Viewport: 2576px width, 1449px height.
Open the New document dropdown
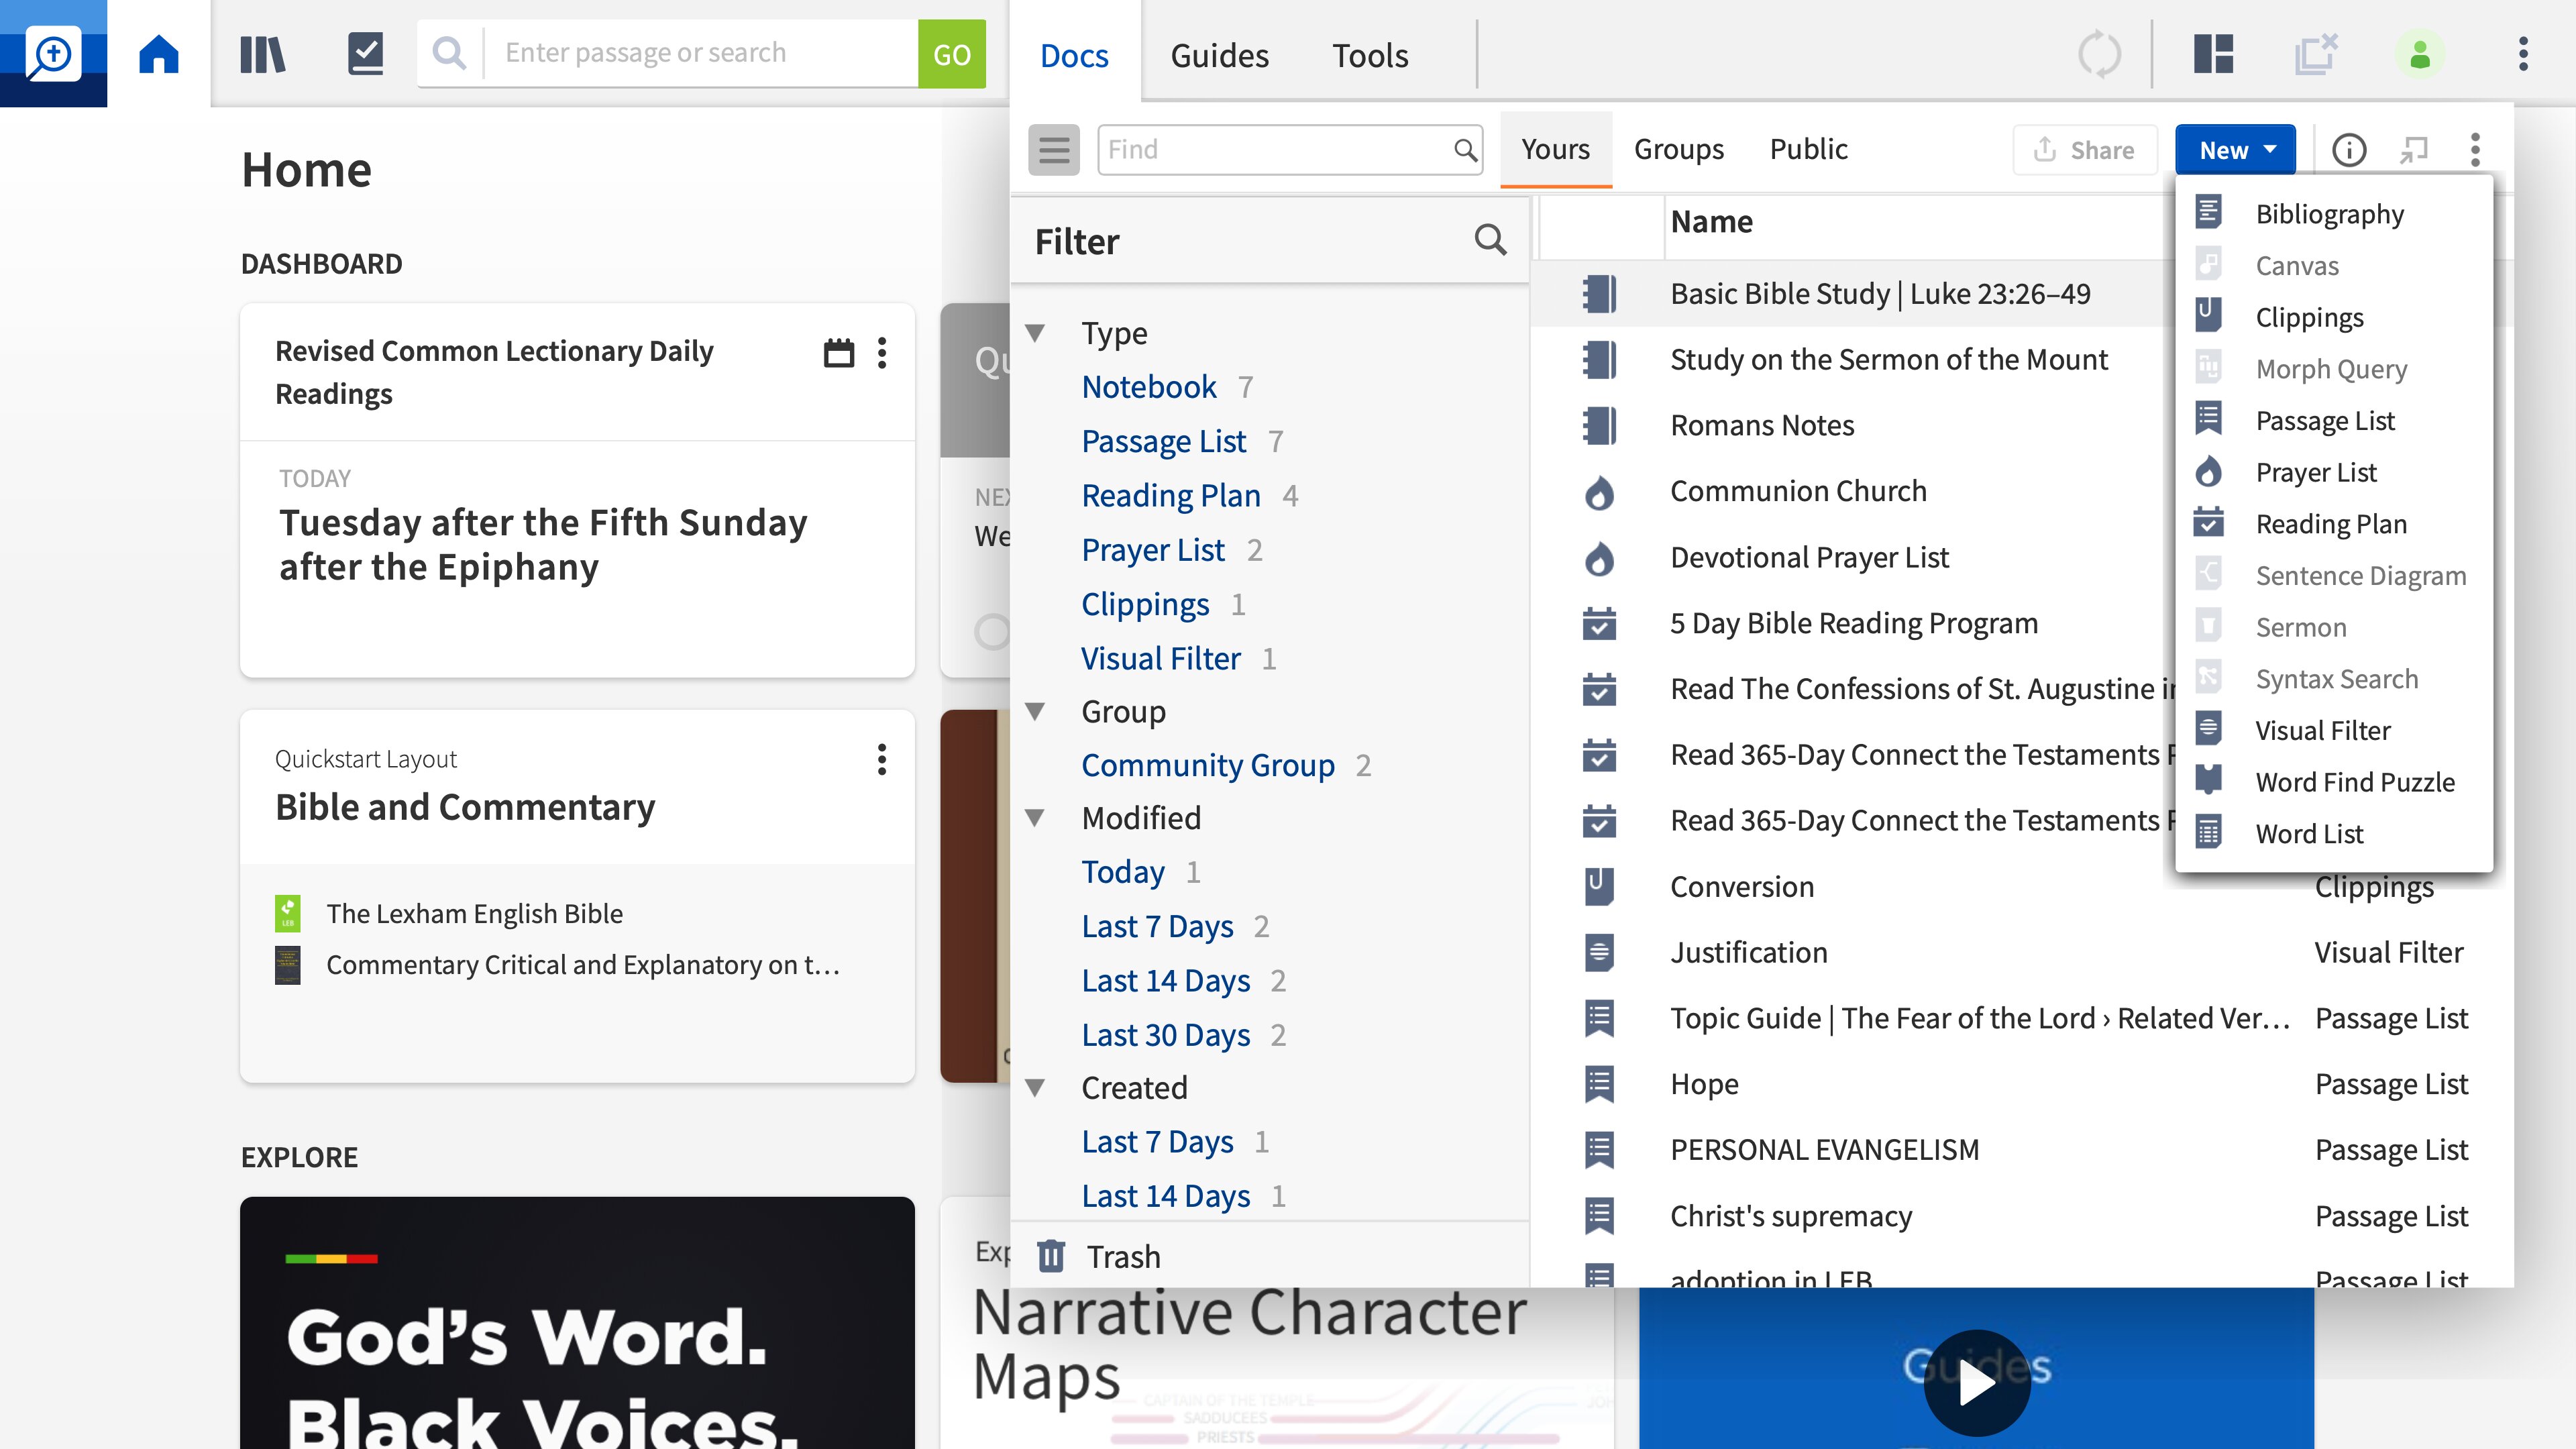pyautogui.click(x=2235, y=150)
